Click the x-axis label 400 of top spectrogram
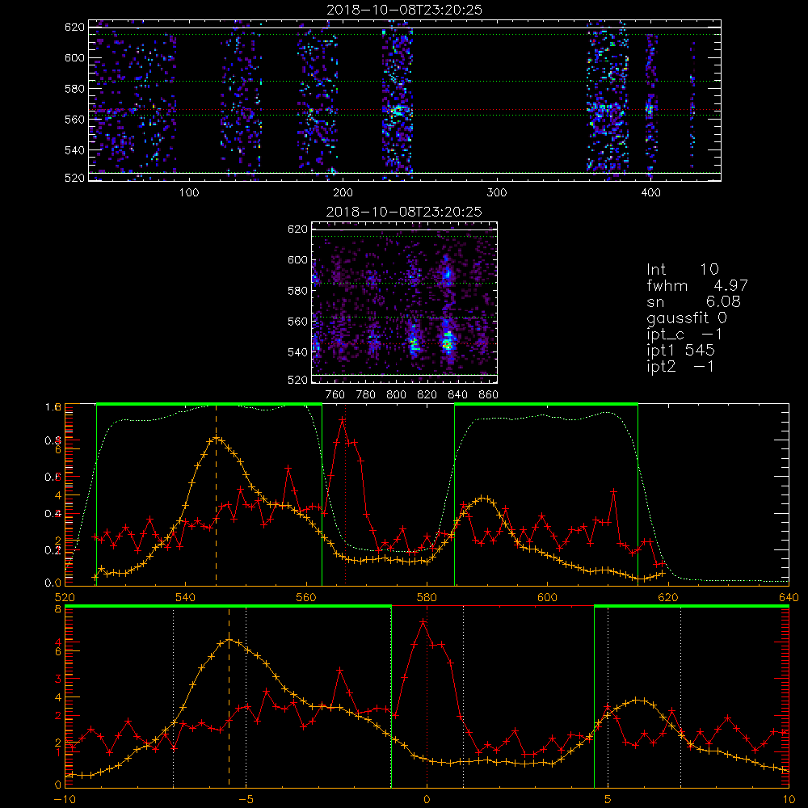Image resolution: width=808 pixels, height=808 pixels. [650, 193]
